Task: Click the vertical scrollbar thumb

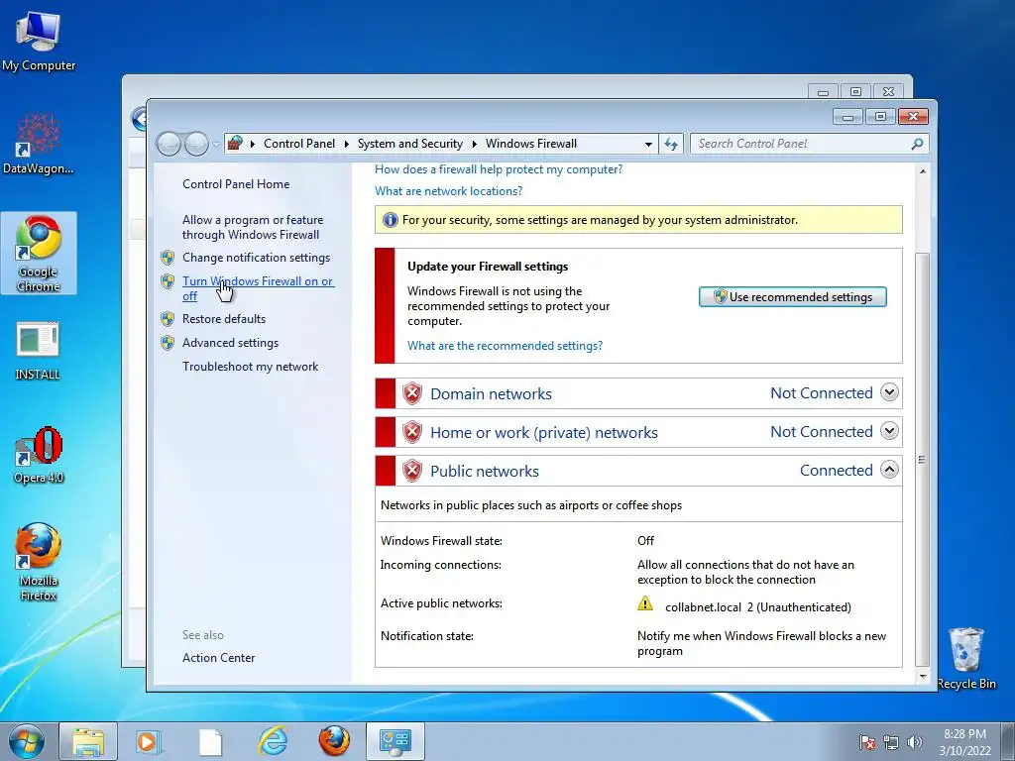Action: pyautogui.click(x=923, y=460)
